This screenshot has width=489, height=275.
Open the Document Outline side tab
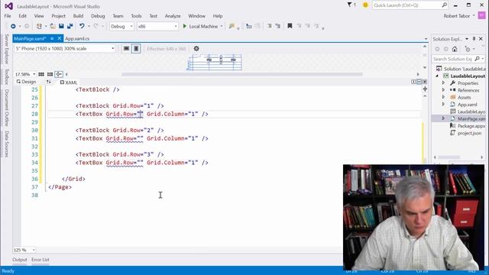pyautogui.click(x=7, y=108)
